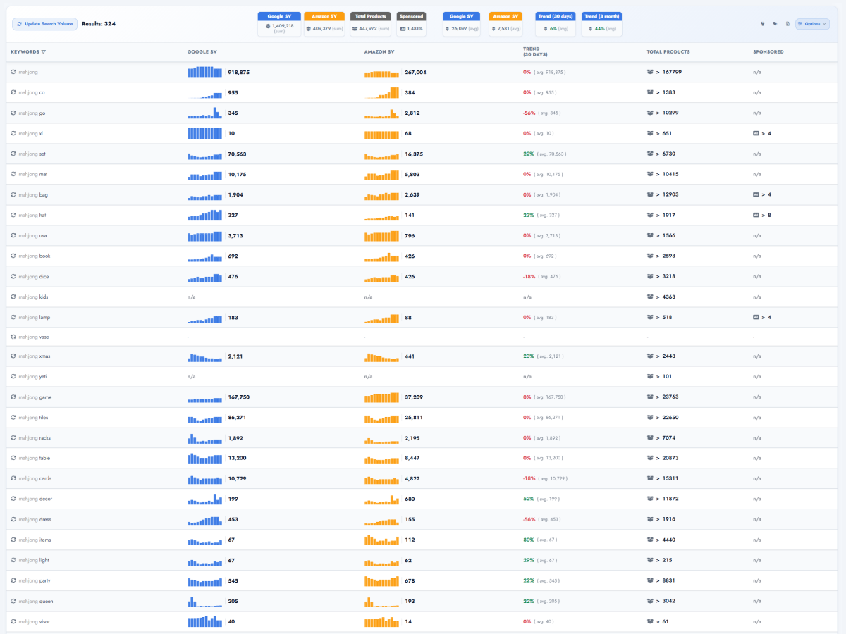Click the refresh icon for "mahjong vase"

point(13,337)
